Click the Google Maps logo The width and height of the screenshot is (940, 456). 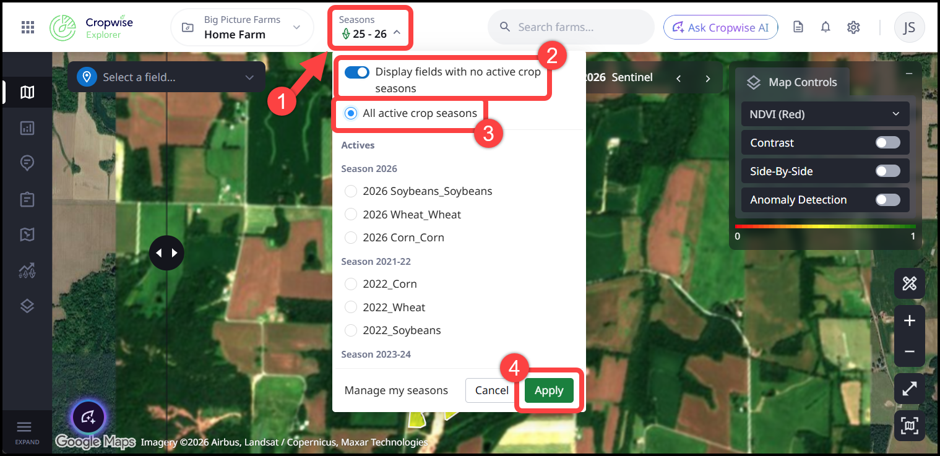click(x=95, y=441)
